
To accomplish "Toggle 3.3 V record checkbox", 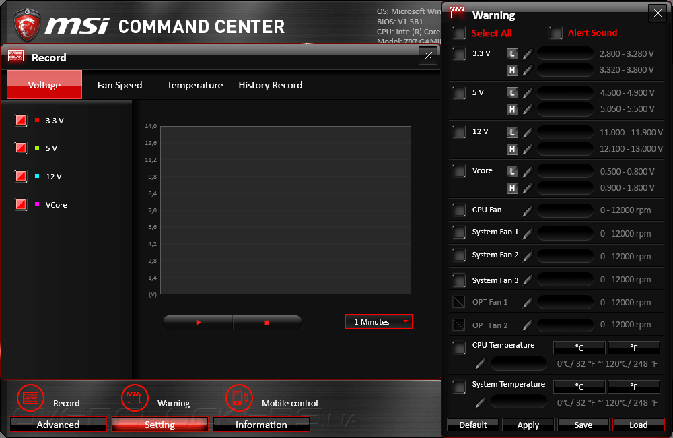I will (x=21, y=121).
